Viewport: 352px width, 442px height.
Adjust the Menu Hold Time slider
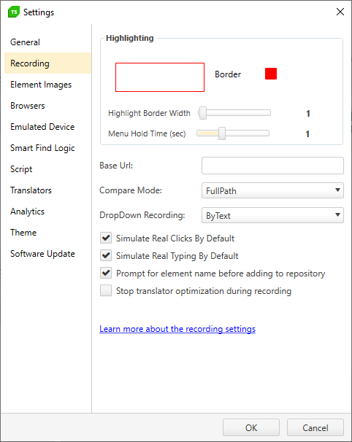click(x=233, y=133)
